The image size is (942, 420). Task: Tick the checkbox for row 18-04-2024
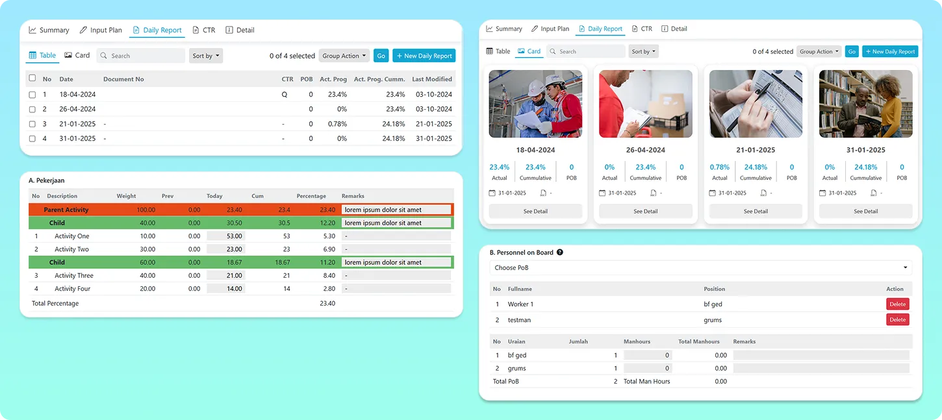pos(32,95)
